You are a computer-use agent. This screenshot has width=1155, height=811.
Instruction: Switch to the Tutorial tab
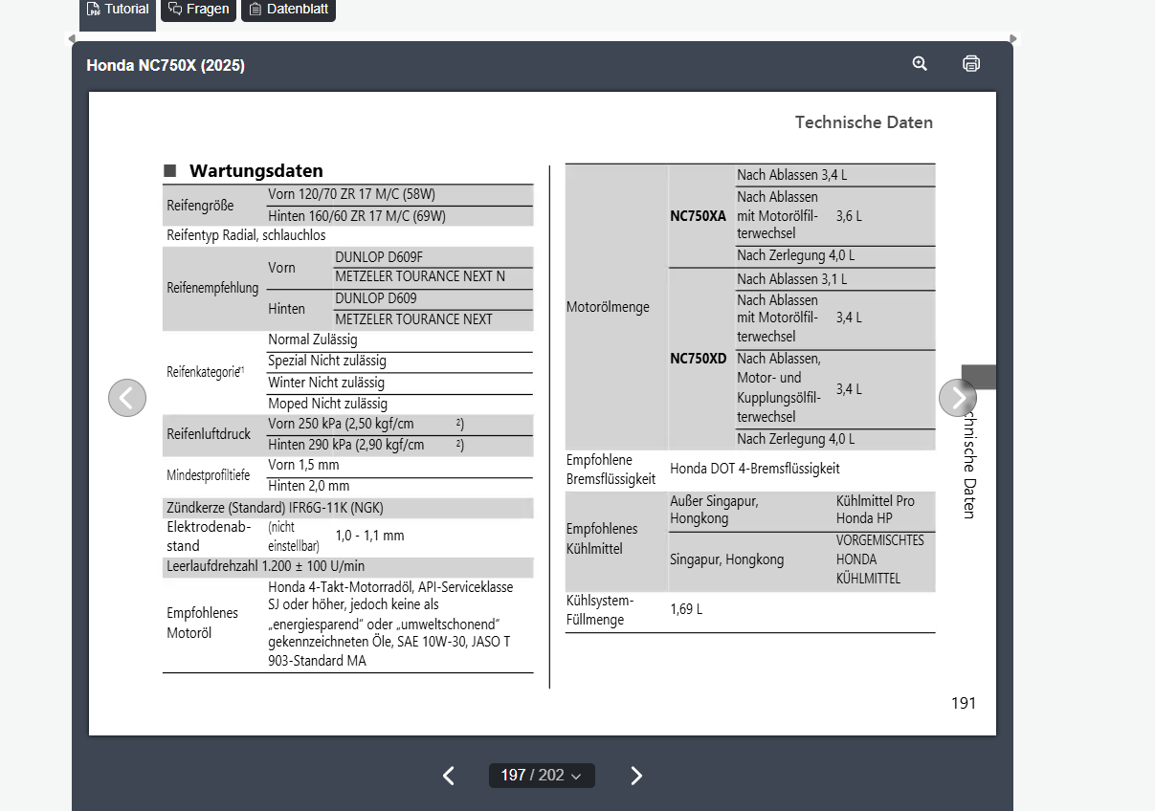(x=118, y=10)
